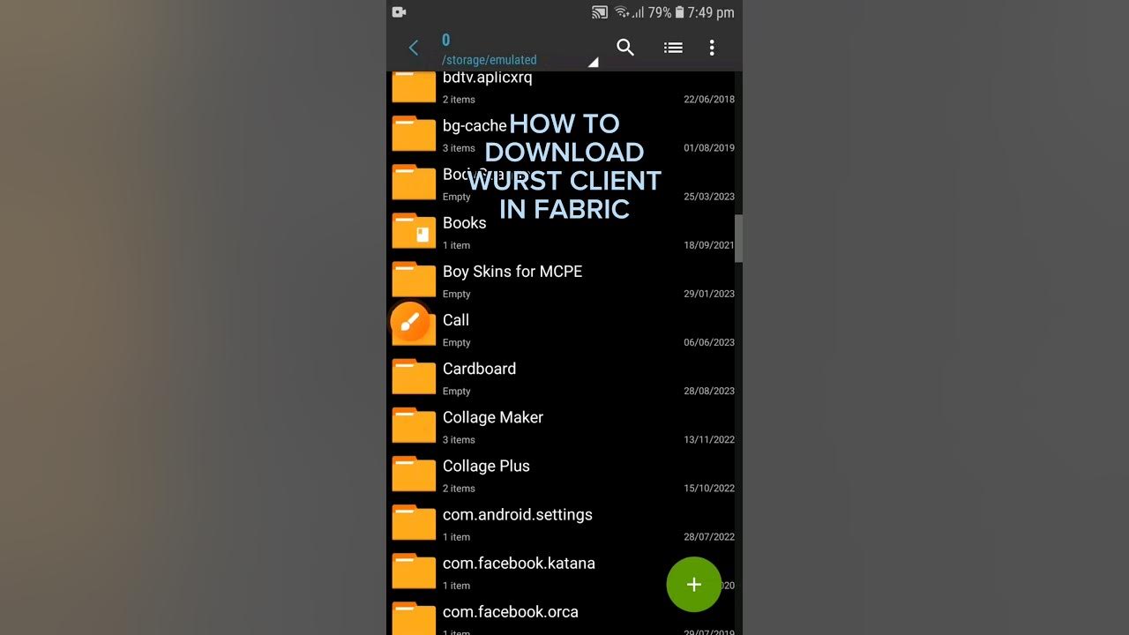This screenshot has width=1129, height=635.
Task: Select the 'Books' folder name
Action: click(x=465, y=223)
